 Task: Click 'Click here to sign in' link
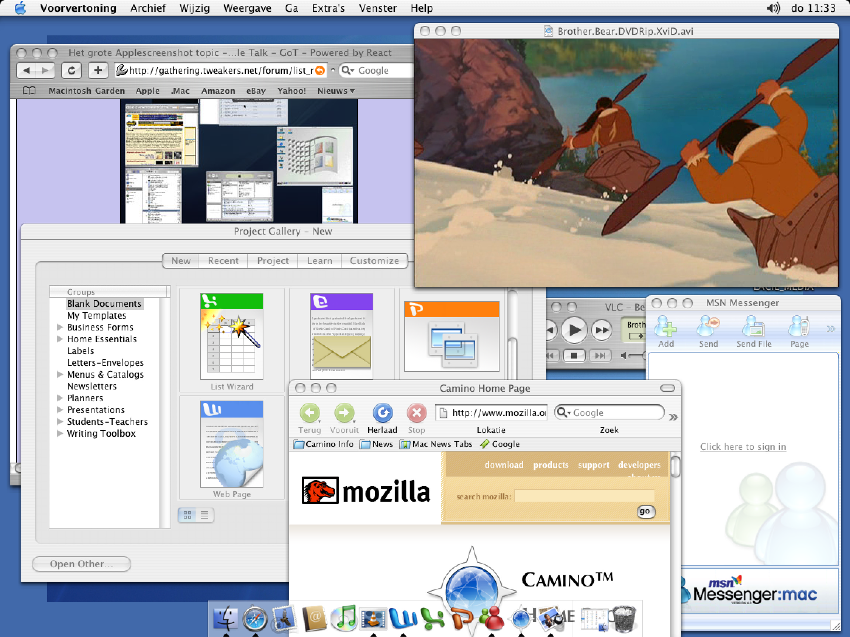click(743, 446)
